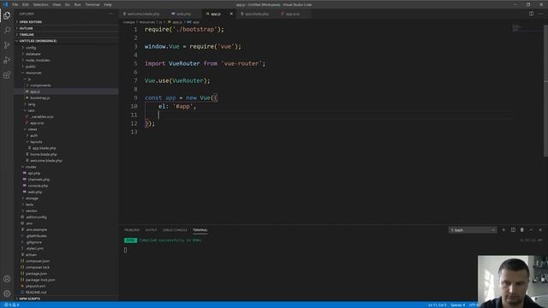The image size is (548, 308).
Task: Click the Split Editor icon
Action: tap(531, 14)
